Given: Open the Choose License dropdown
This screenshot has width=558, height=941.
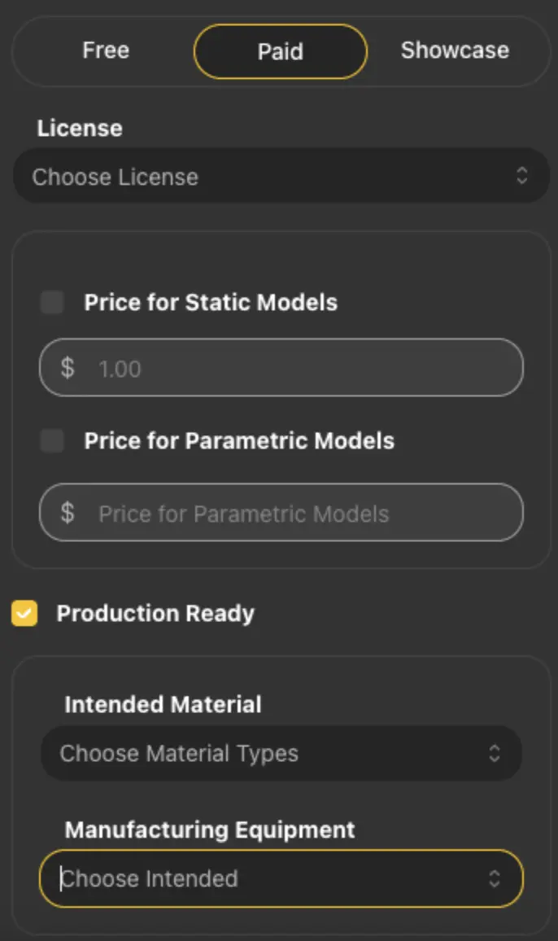Looking at the screenshot, I should [281, 176].
